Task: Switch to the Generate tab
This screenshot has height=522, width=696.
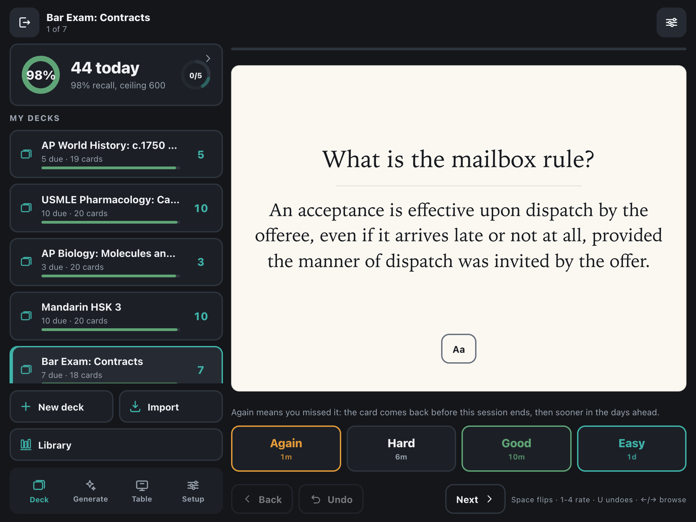Action: [x=90, y=491]
